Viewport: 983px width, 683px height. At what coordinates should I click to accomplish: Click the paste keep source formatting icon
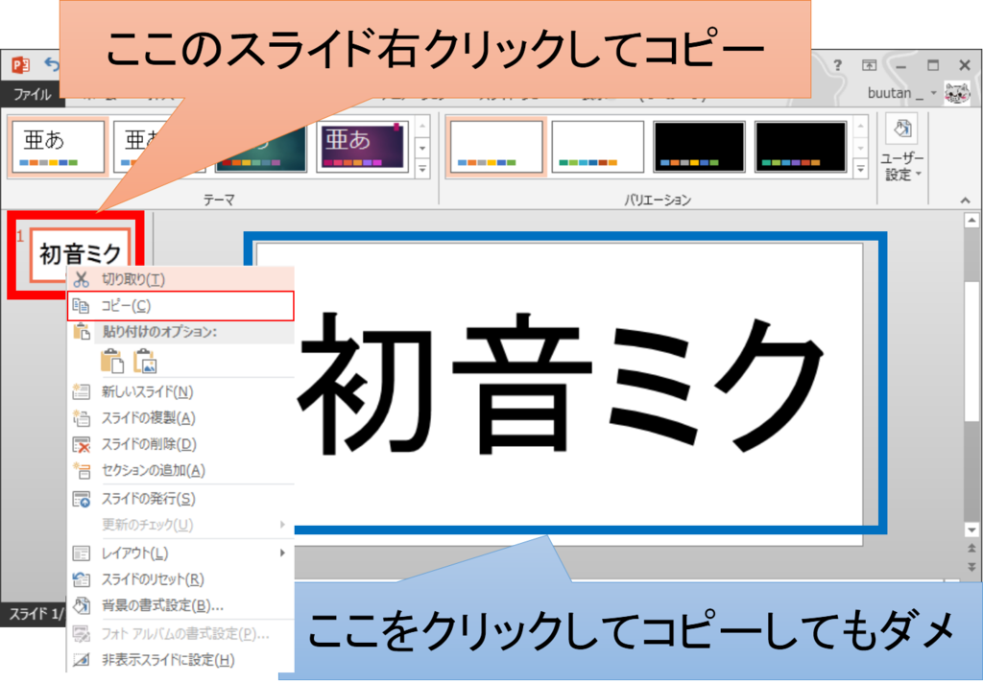tap(112, 361)
